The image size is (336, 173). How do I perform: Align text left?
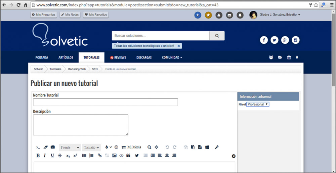160,156
